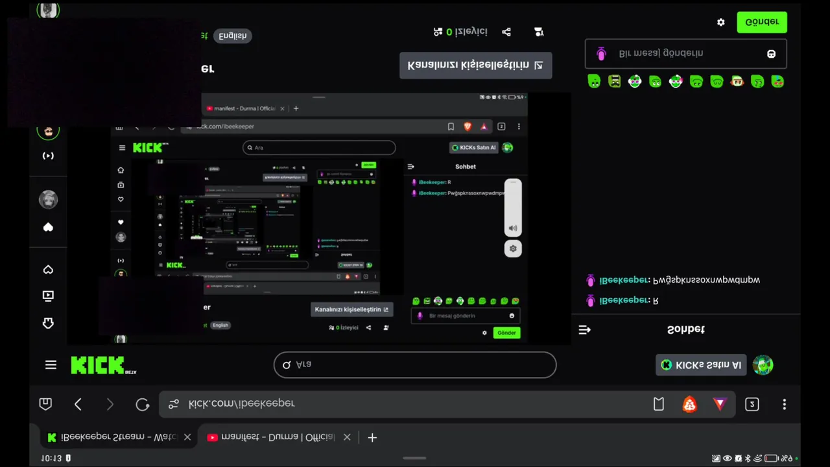Screen dimensions: 830x467
Task: Open chat settings gear beside Gönder
Action: pos(721,22)
